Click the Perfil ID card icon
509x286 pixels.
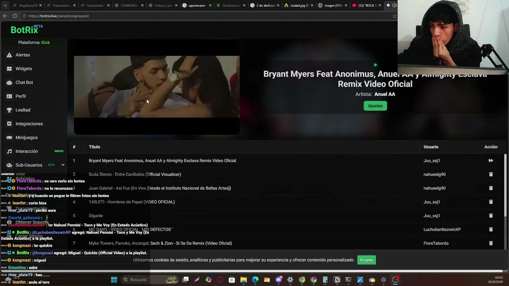tap(9, 96)
